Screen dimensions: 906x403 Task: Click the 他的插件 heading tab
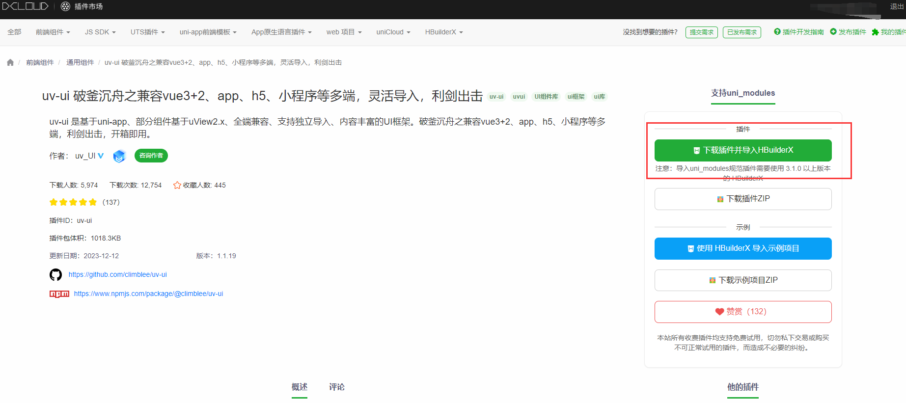pyautogui.click(x=743, y=387)
